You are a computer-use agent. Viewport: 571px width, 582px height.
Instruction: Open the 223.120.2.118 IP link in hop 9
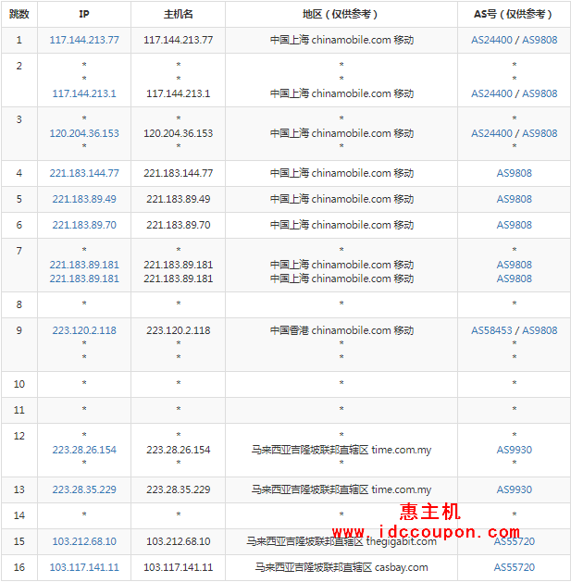point(84,330)
